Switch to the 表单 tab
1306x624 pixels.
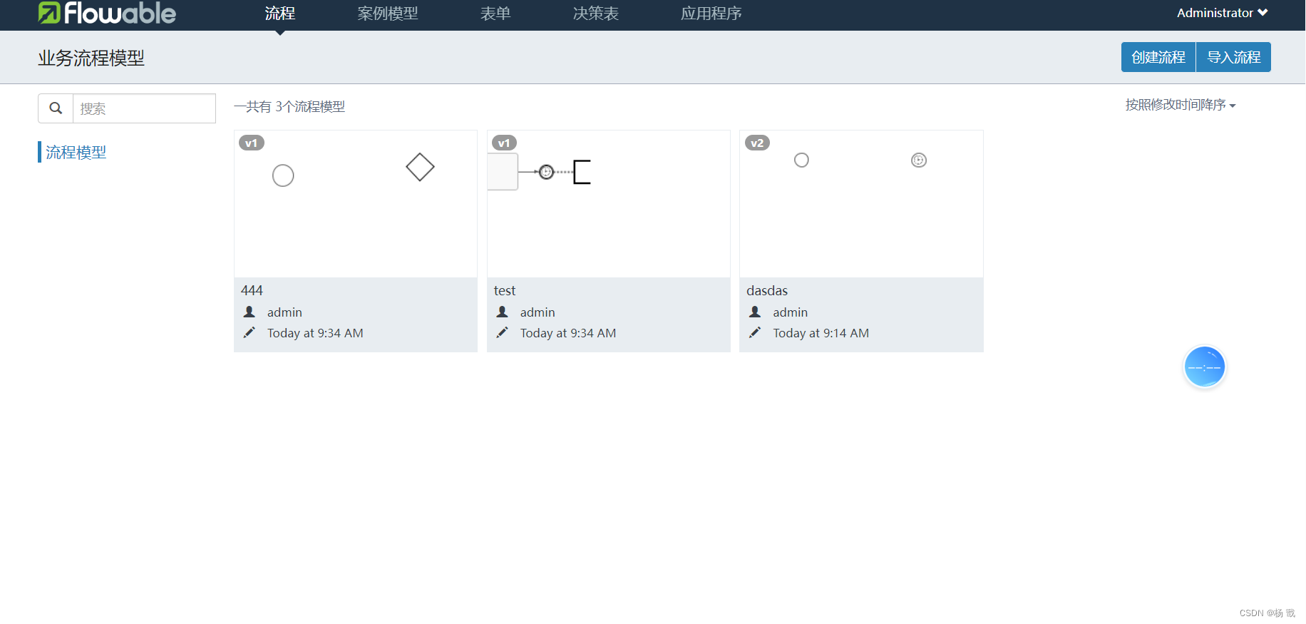(x=495, y=14)
